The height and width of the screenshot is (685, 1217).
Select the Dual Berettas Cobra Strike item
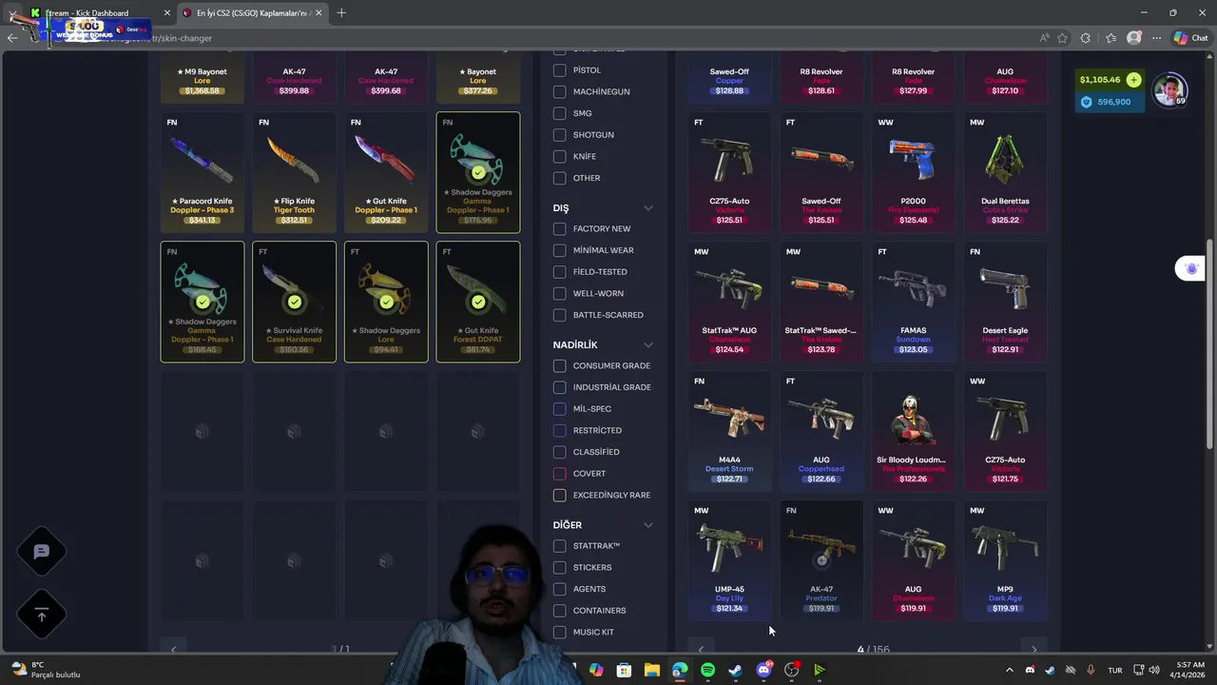pyautogui.click(x=1005, y=172)
